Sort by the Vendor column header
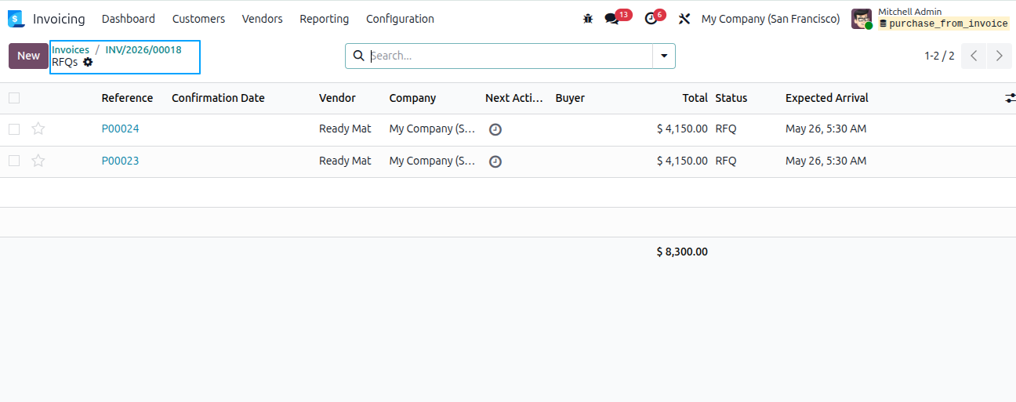1016x402 pixels. pos(337,98)
